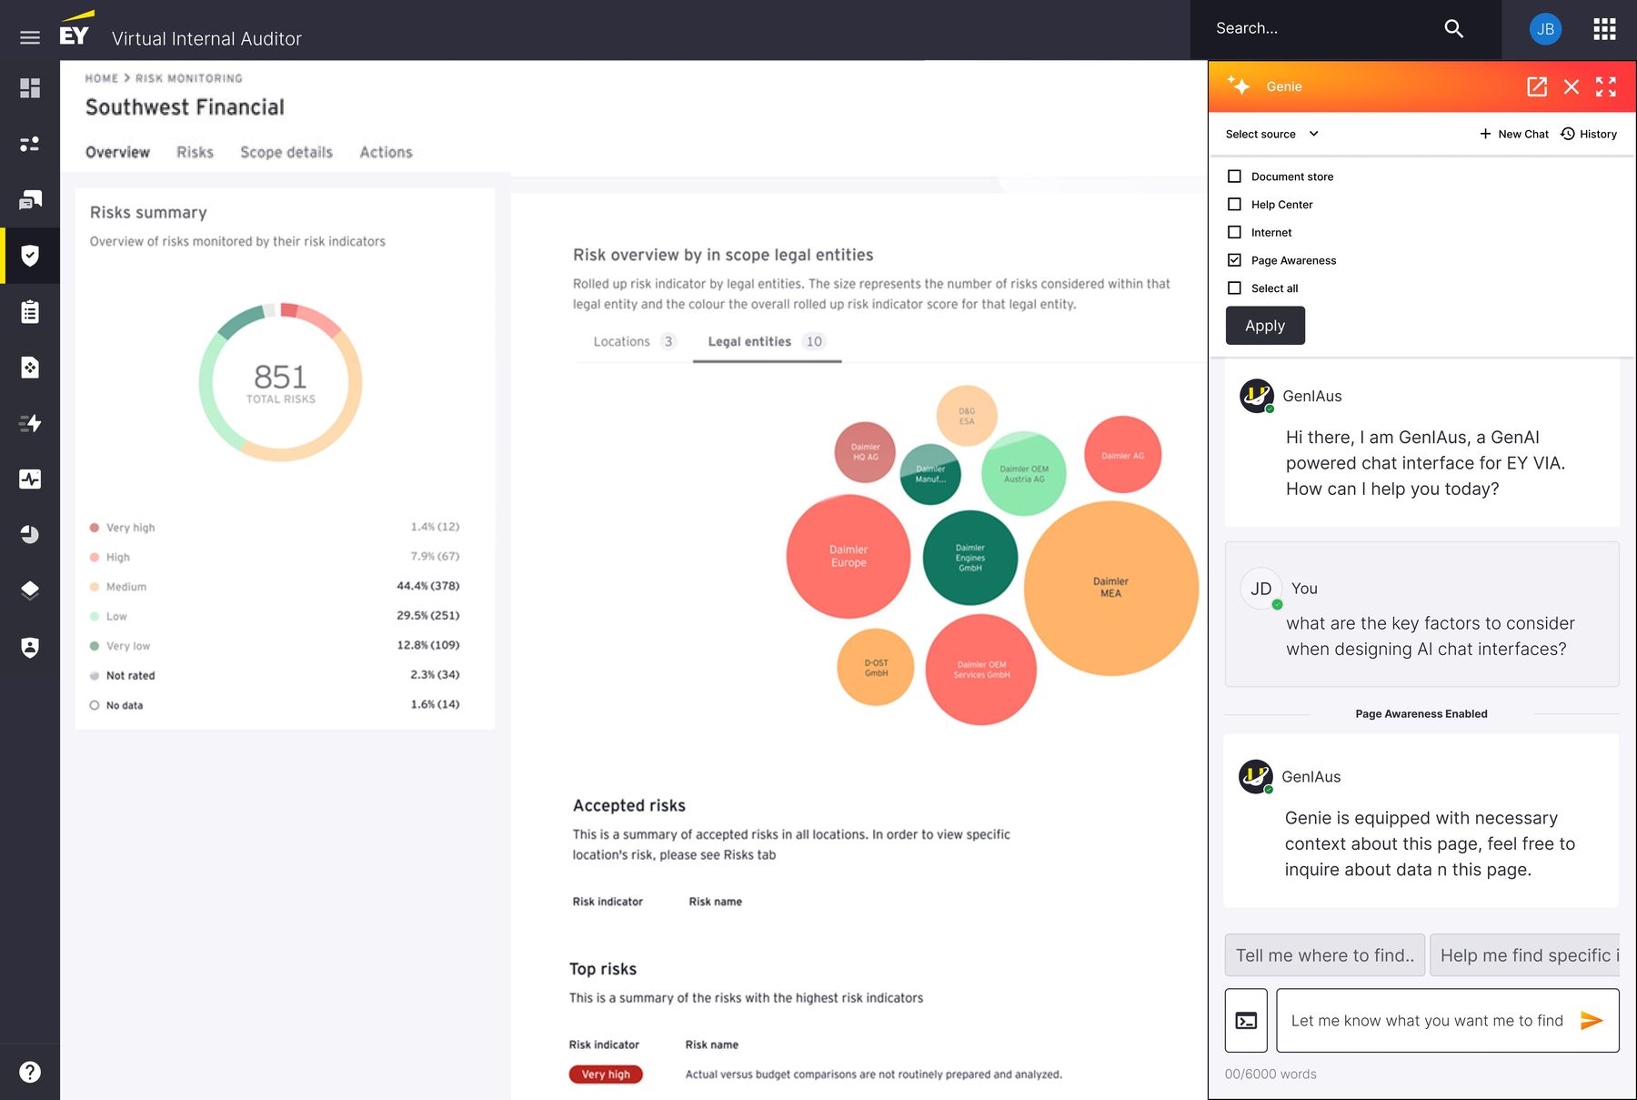Open the activity pulse sidebar icon
Image resolution: width=1637 pixels, height=1100 pixels.
click(30, 479)
